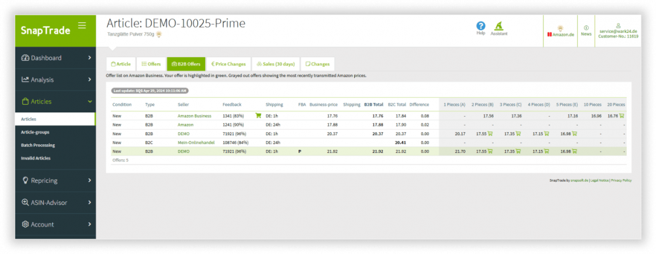This screenshot has height=254, width=656.
Task: Expand the Dashboard menu chevron
Action: pos(90,58)
